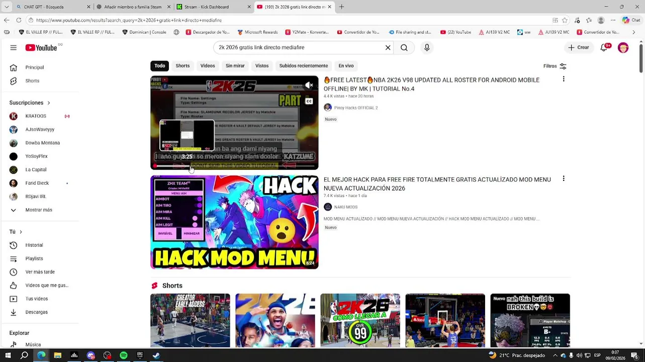The width and height of the screenshot is (645, 362).
Task: Open Windows taskbar search
Action: point(24,355)
